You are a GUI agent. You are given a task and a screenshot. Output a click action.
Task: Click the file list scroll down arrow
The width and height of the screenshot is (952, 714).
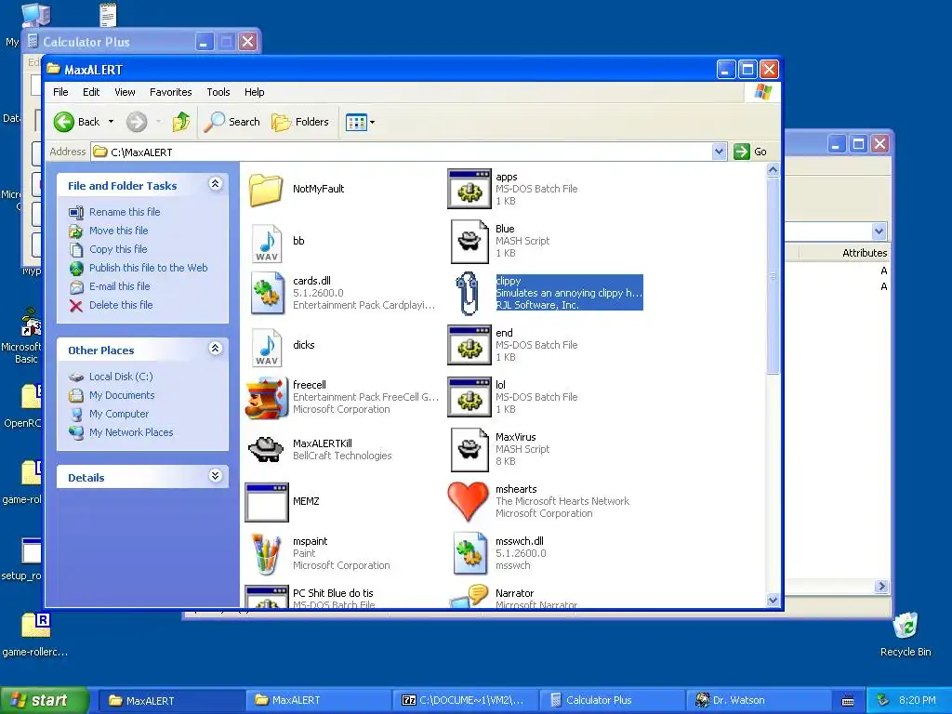click(773, 600)
